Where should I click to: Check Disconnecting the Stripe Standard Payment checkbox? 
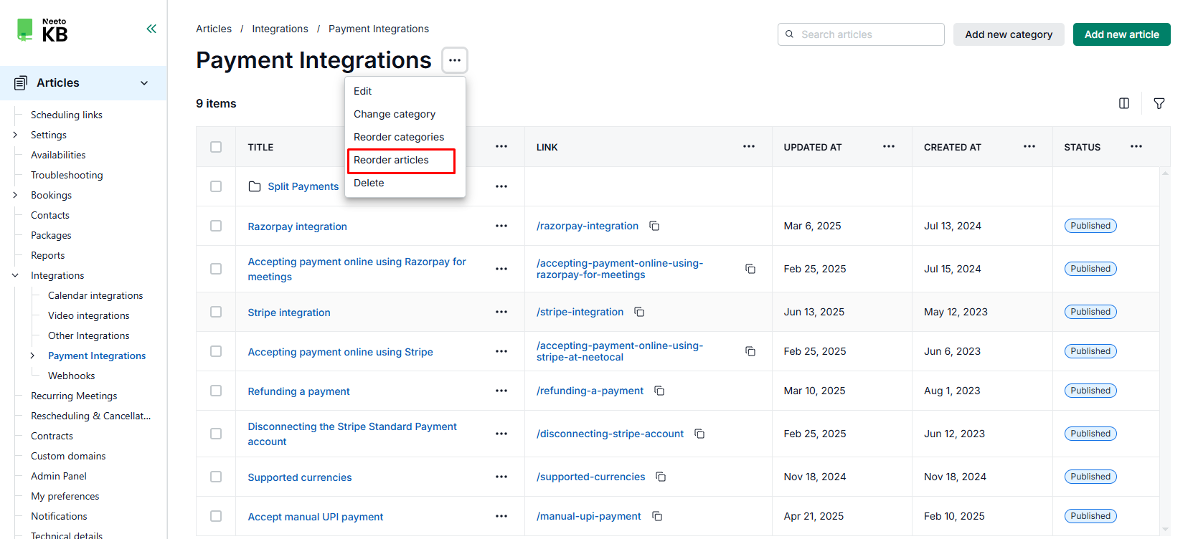[216, 434]
